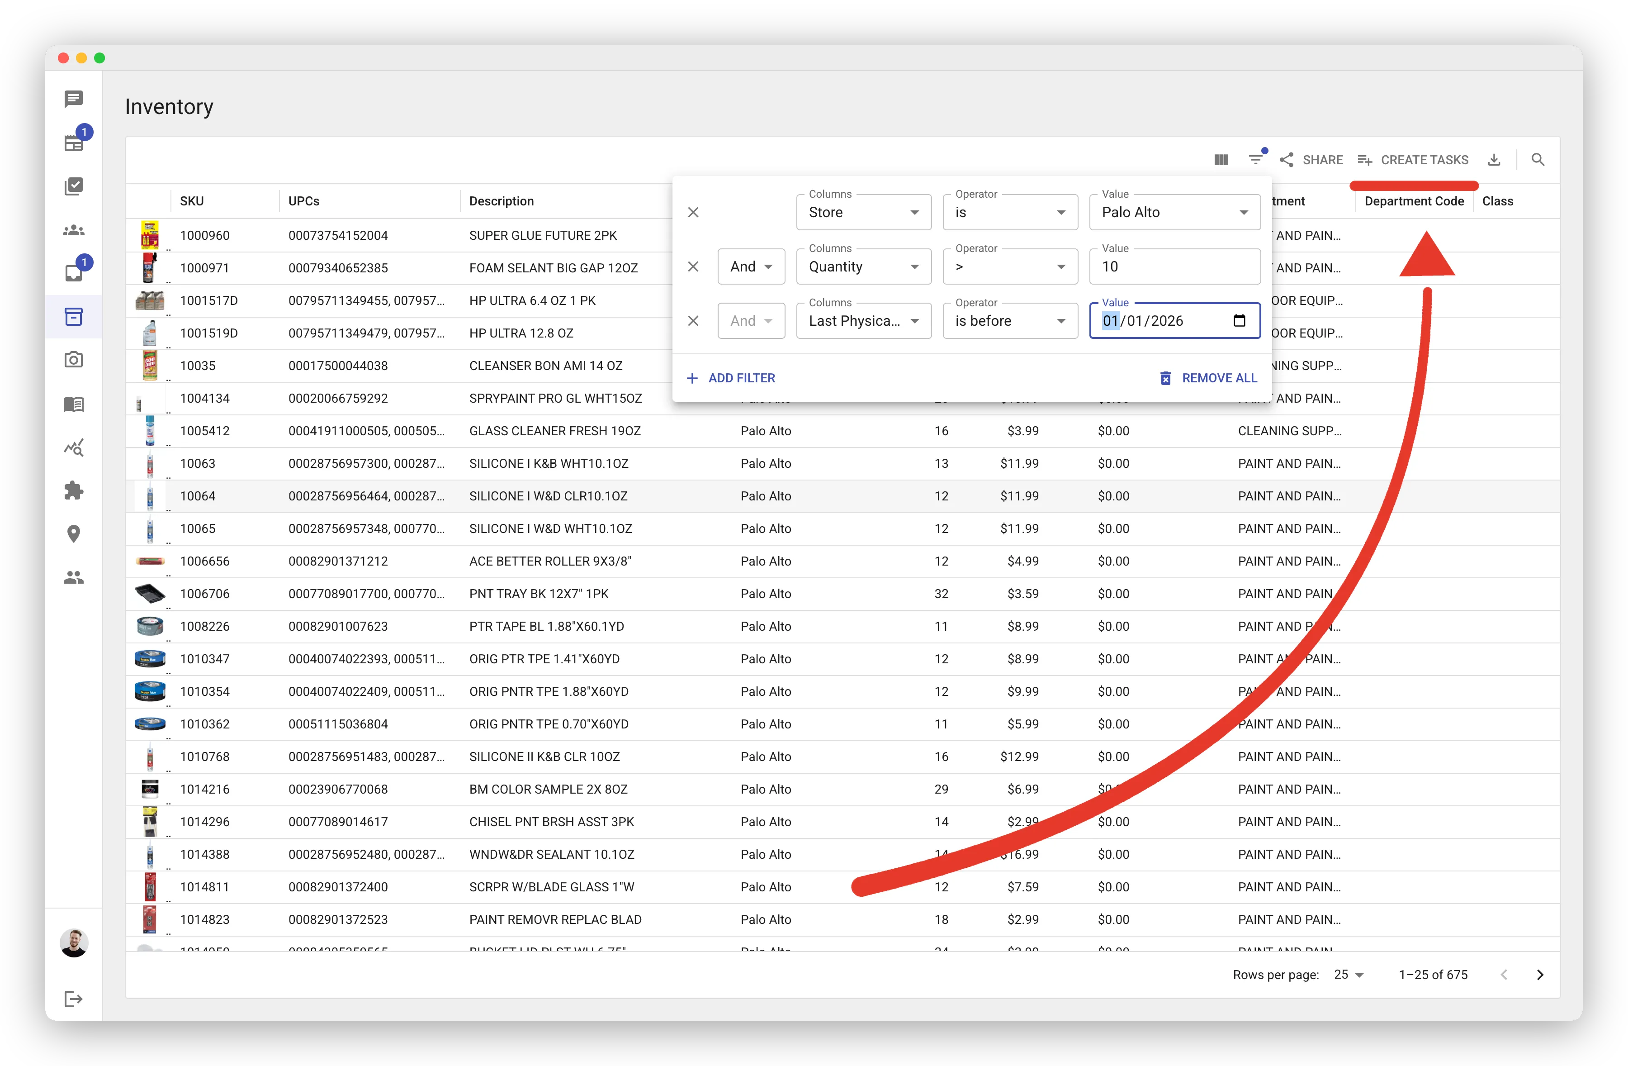Open the groups team sidebar icon
Screen dimensions: 1628x1066
tap(73, 231)
